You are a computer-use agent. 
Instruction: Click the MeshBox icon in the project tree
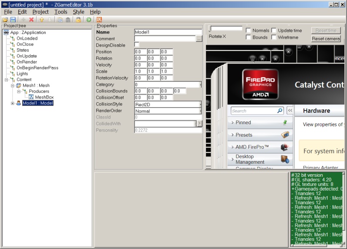click(31, 97)
